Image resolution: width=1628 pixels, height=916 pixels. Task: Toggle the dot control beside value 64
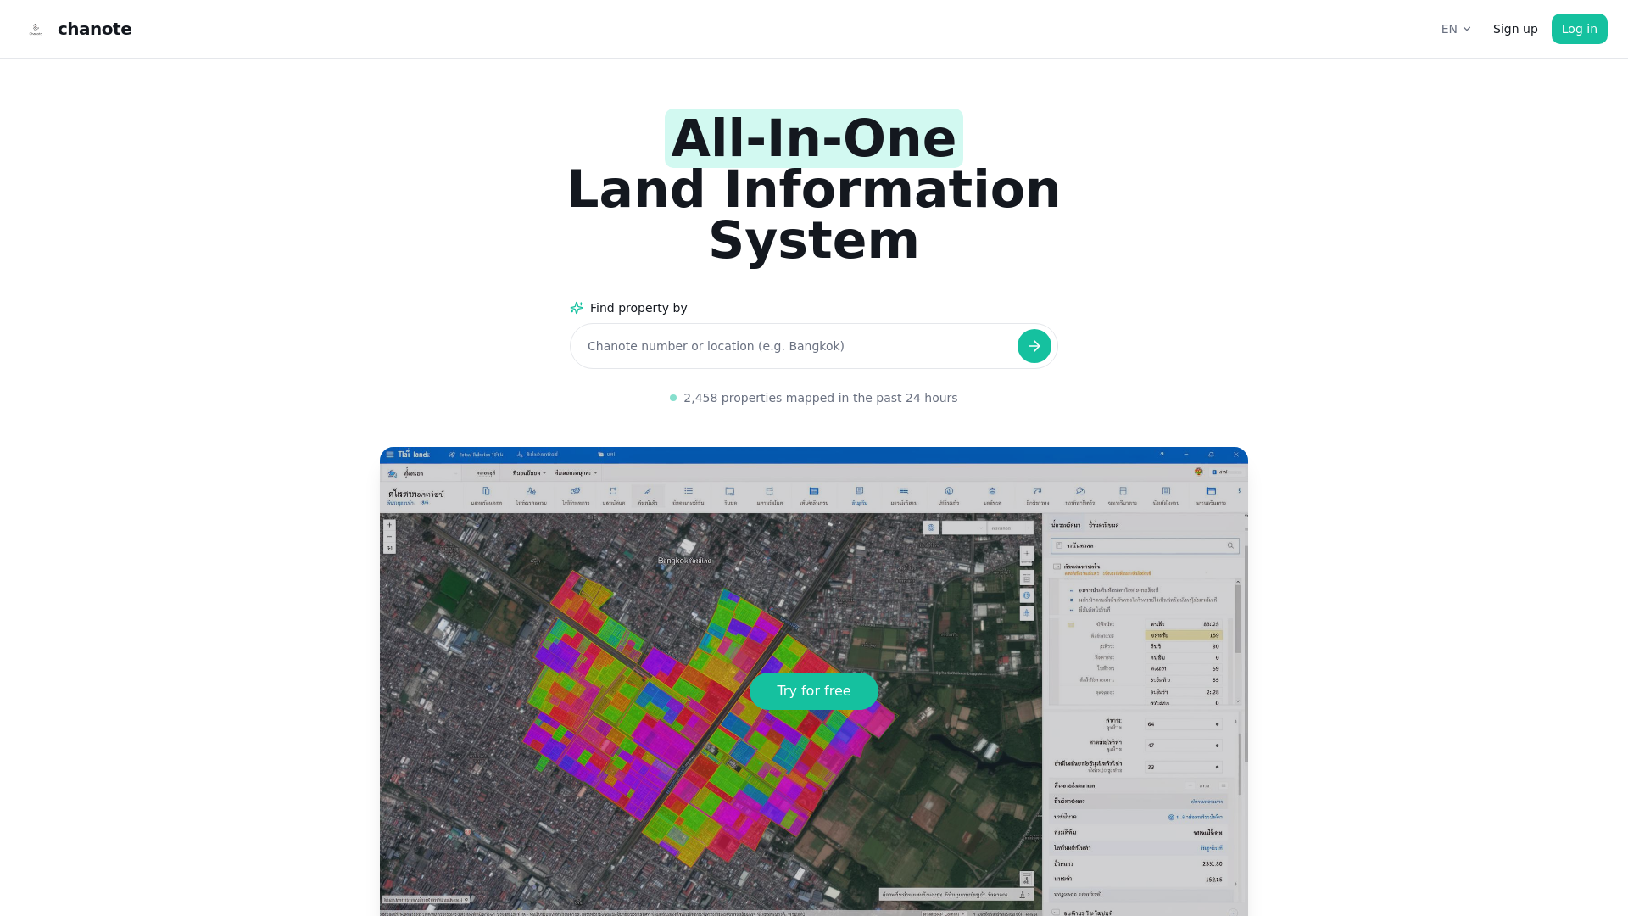(1218, 724)
